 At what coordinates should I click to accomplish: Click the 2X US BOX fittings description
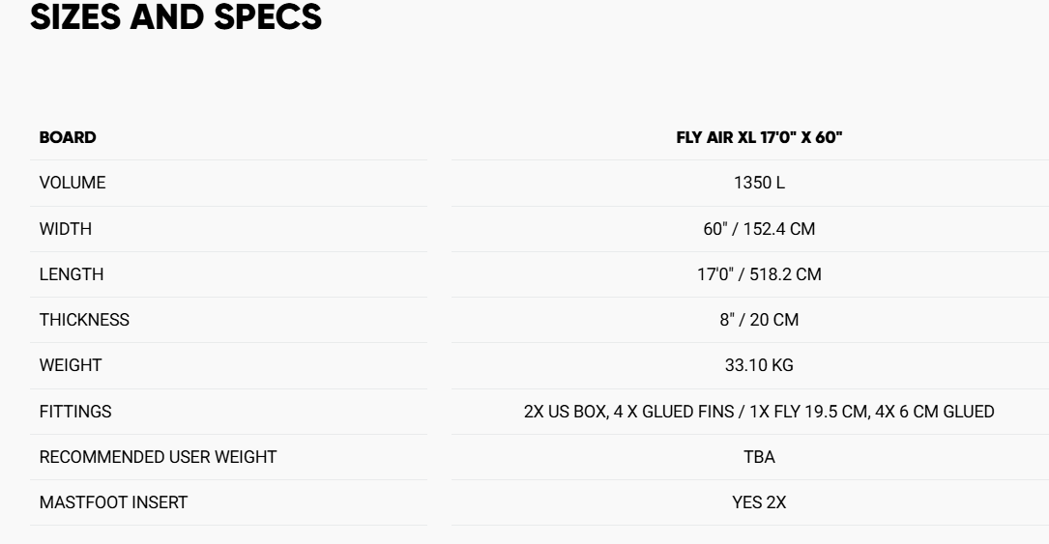(759, 412)
